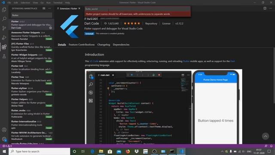
Task: Open the Edit menu
Action: pos(16,3)
